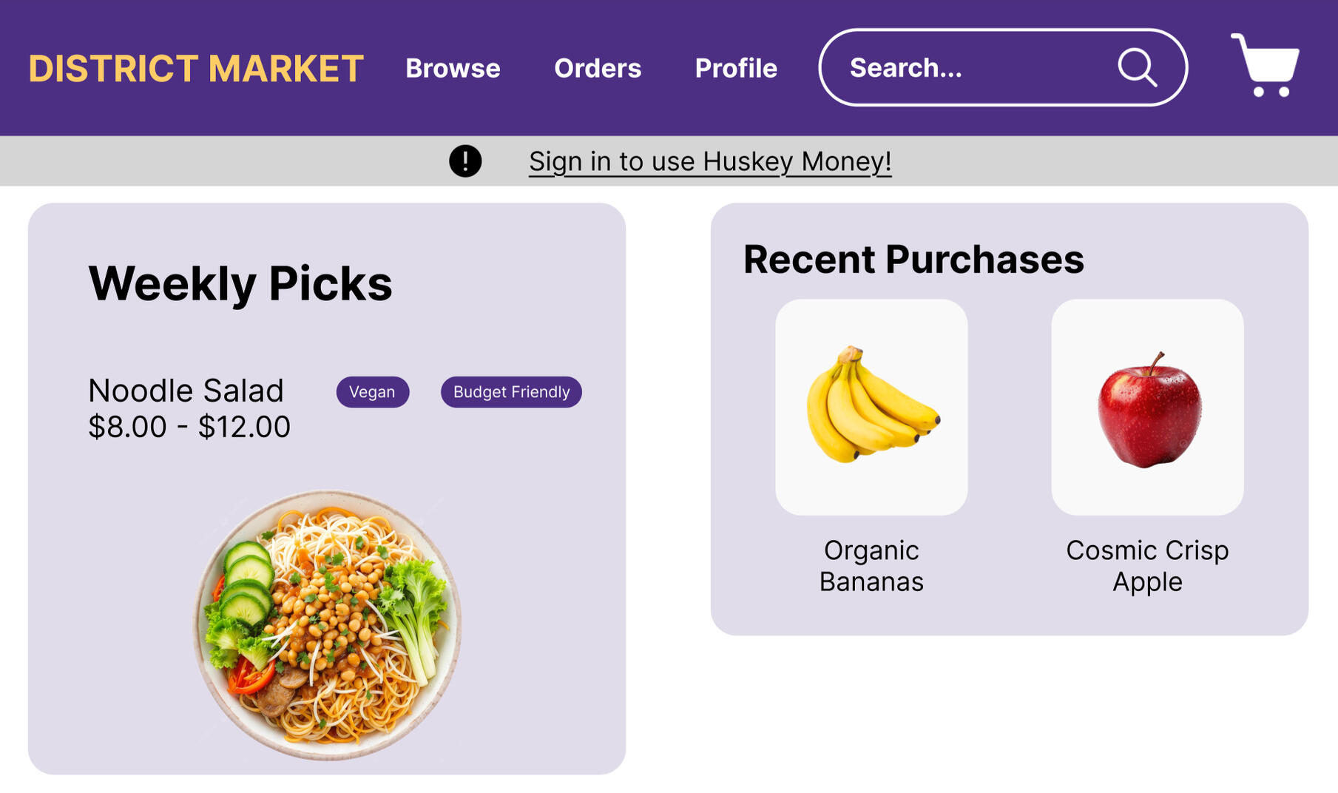Click the Weekly Picks heading
Image resolution: width=1338 pixels, height=793 pixels.
click(x=240, y=283)
